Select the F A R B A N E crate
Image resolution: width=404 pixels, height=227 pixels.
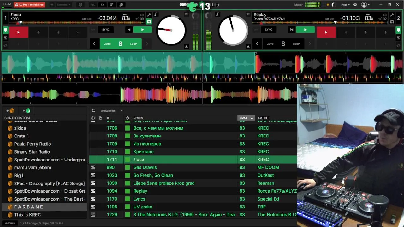[x=44, y=207]
